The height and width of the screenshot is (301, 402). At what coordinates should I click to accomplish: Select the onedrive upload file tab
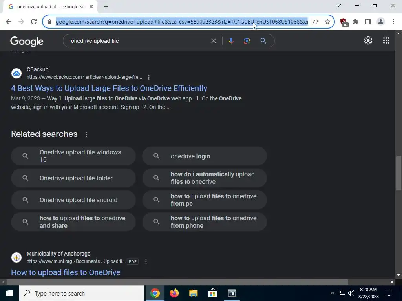51,7
